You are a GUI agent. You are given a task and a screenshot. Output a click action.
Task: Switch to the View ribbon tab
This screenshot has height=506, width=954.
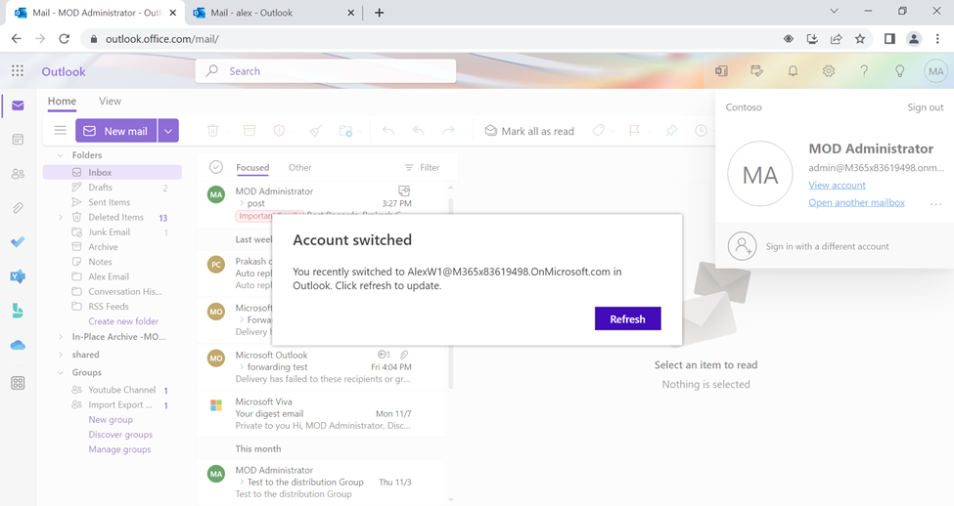tap(111, 101)
